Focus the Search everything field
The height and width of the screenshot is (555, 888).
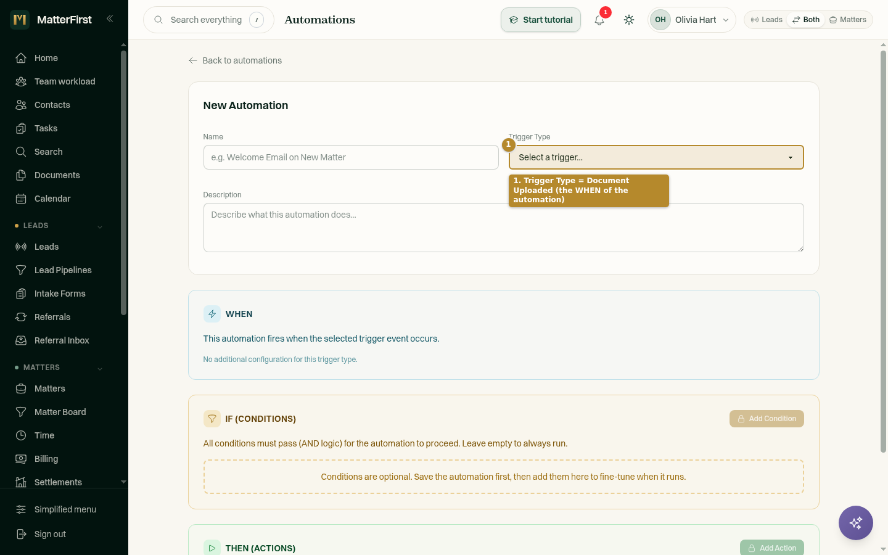[208, 20]
